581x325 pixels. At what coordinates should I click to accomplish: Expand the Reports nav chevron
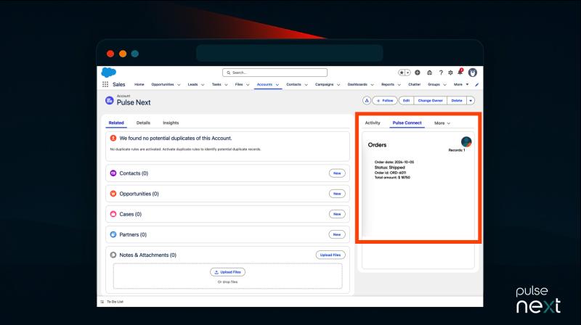399,85
